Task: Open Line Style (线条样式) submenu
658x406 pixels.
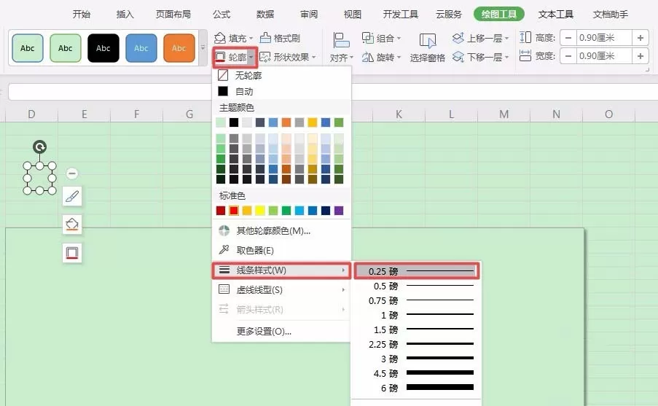Action: pos(281,270)
